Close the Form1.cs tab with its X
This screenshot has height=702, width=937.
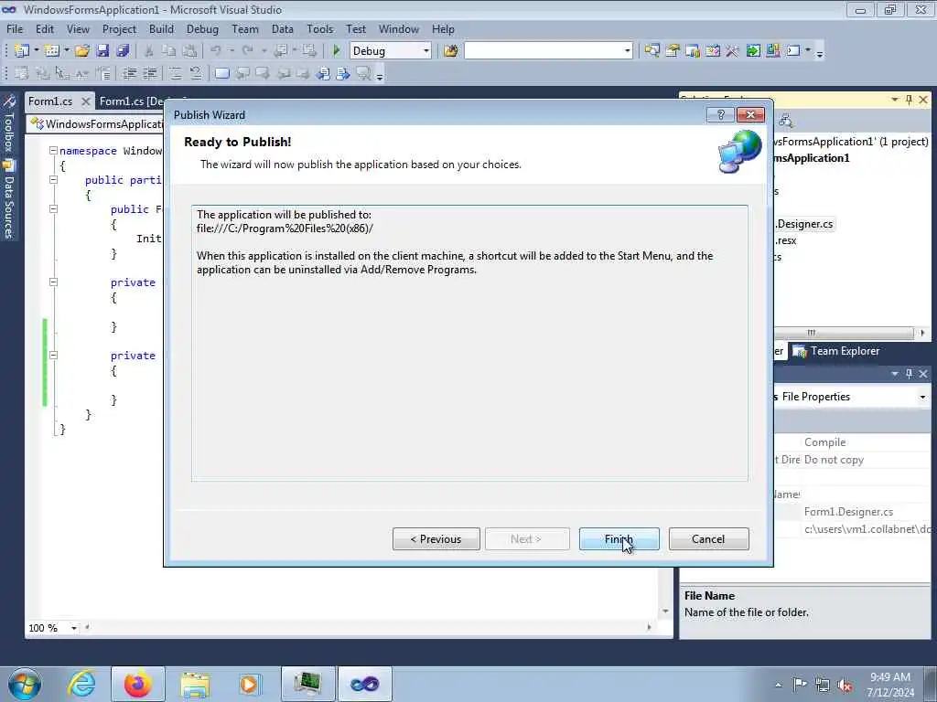(x=85, y=101)
